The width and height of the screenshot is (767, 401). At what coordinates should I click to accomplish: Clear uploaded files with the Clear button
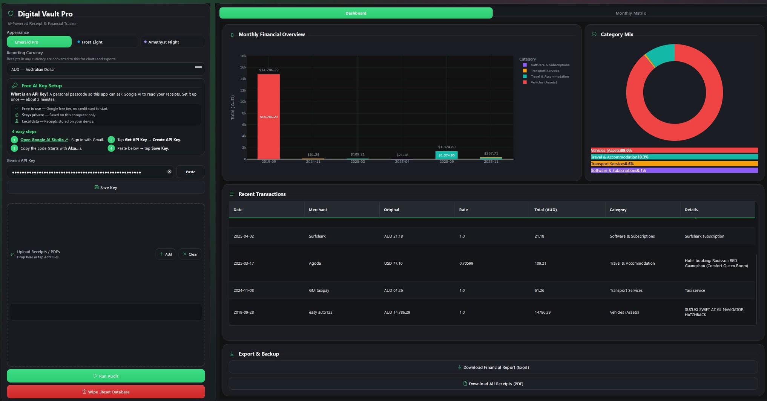[190, 254]
